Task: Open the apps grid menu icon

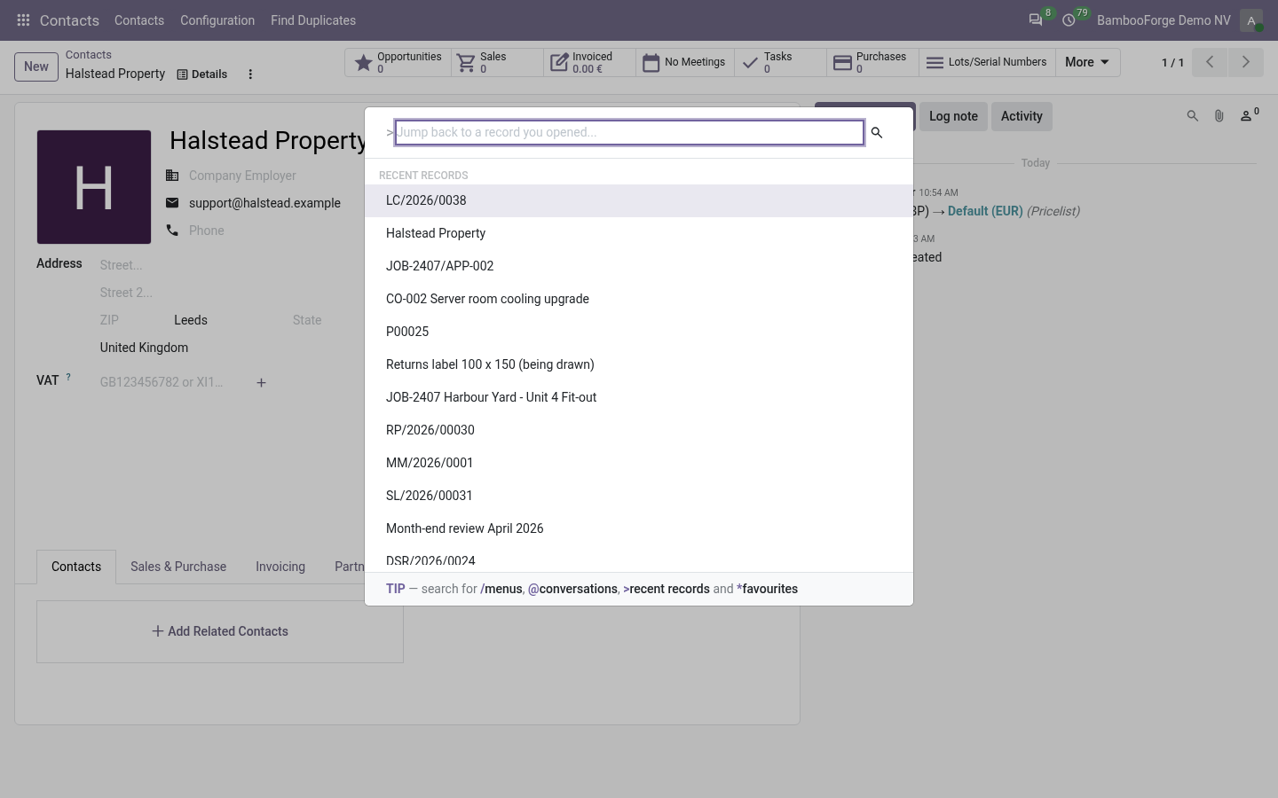Action: click(24, 20)
